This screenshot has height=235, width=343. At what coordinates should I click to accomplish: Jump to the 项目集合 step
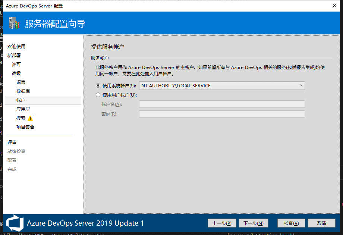click(x=25, y=127)
